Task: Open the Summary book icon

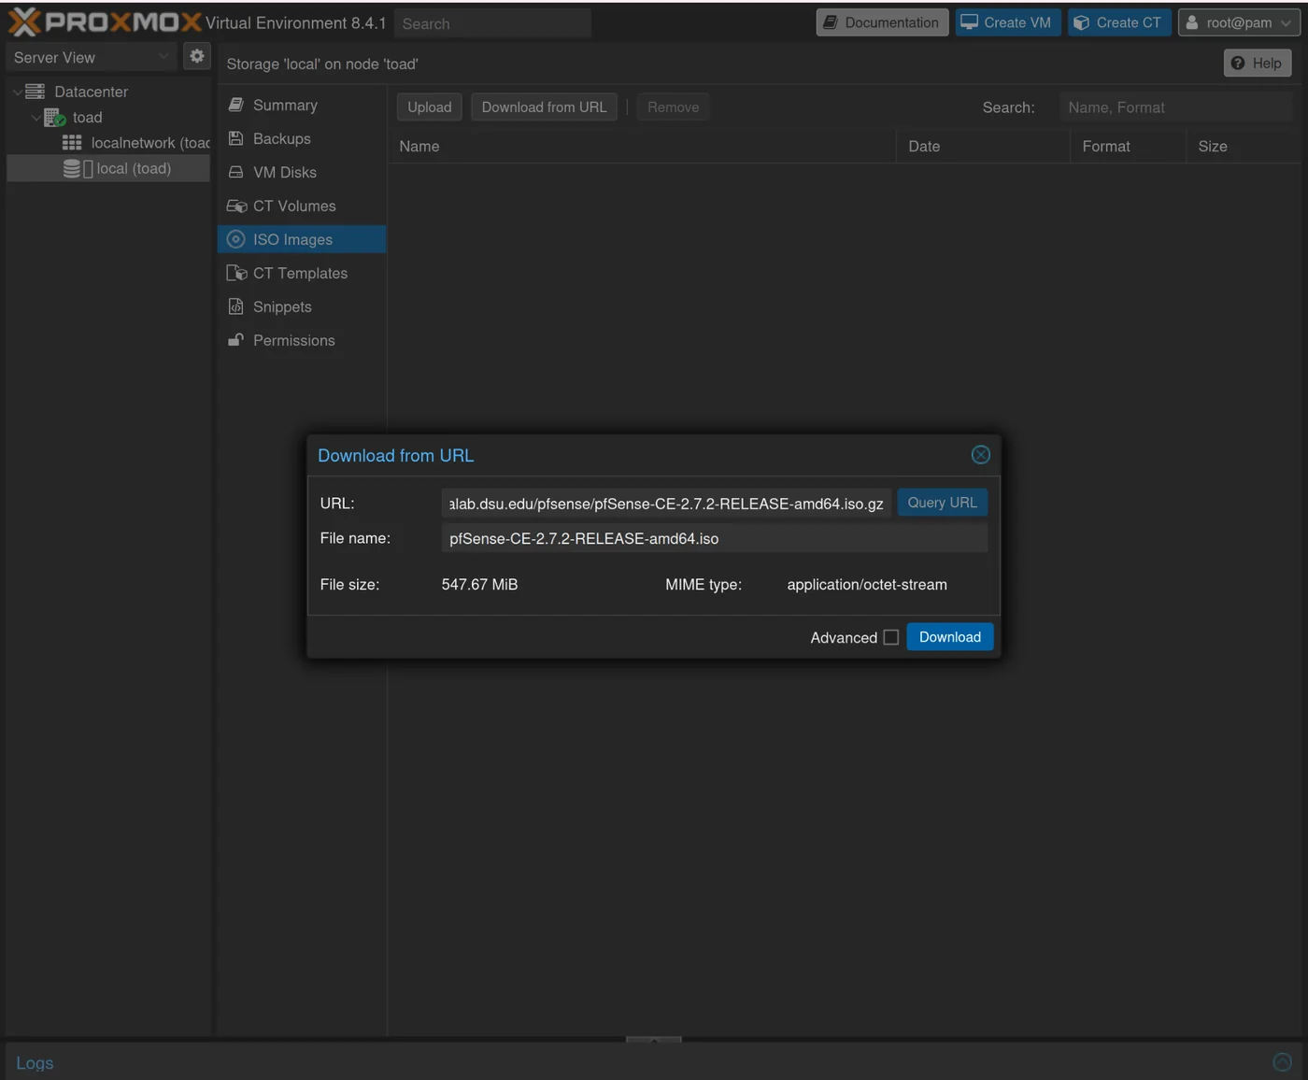Action: click(235, 105)
